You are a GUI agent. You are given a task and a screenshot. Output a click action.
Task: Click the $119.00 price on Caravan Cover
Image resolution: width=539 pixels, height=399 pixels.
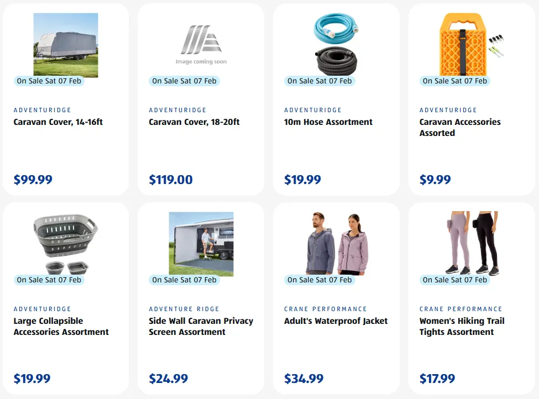(x=171, y=180)
